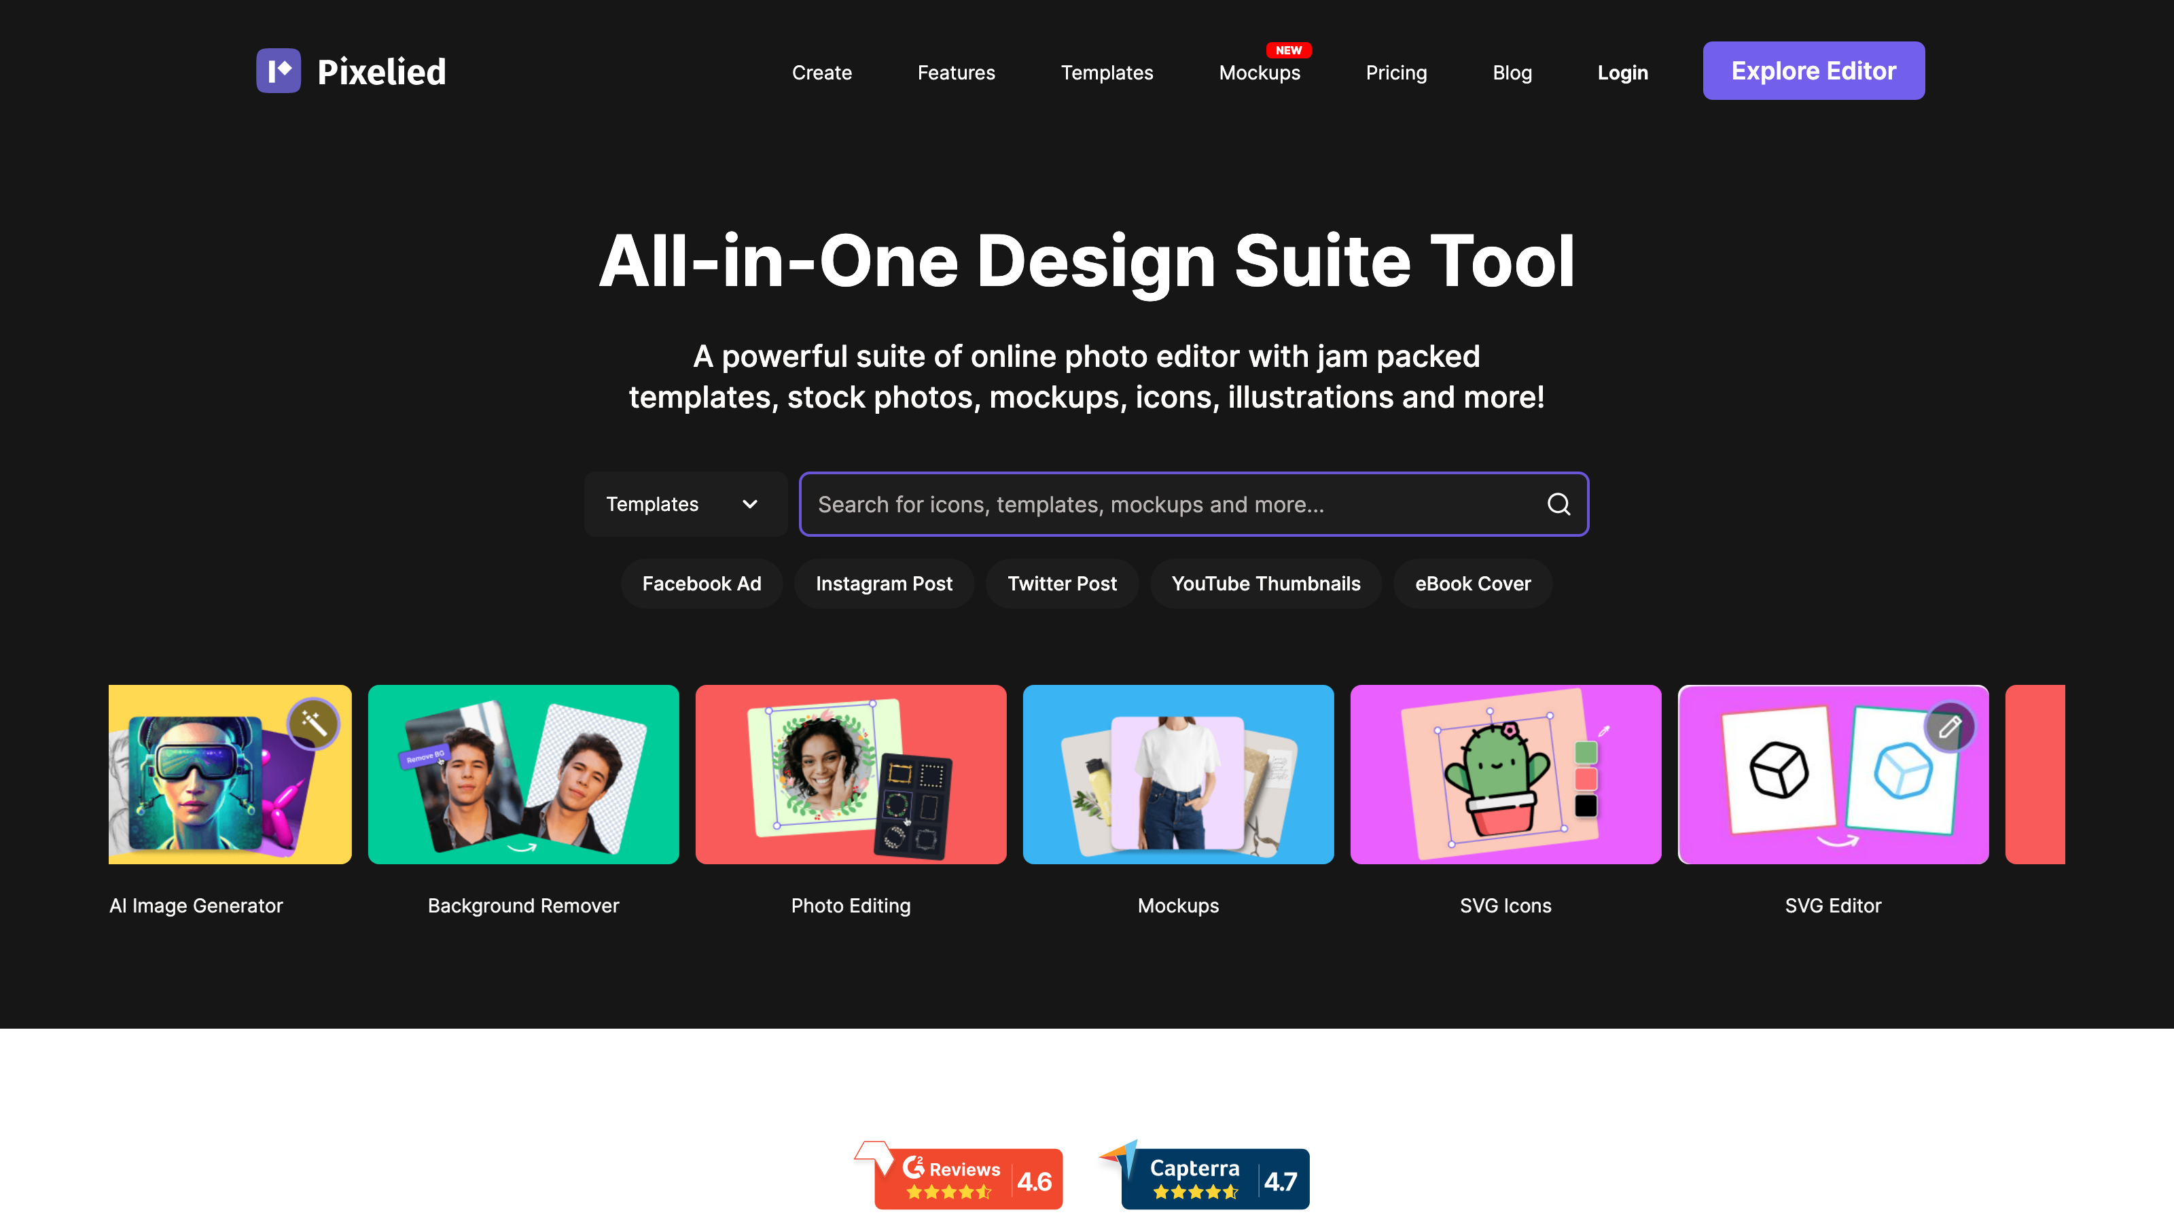The height and width of the screenshot is (1223, 2174).
Task: Open the Features navigation menu
Action: tap(956, 71)
